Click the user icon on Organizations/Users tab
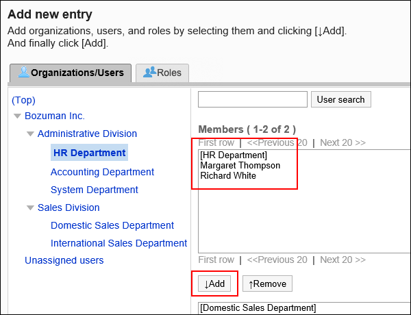This screenshot has height=315, width=411. (x=23, y=73)
